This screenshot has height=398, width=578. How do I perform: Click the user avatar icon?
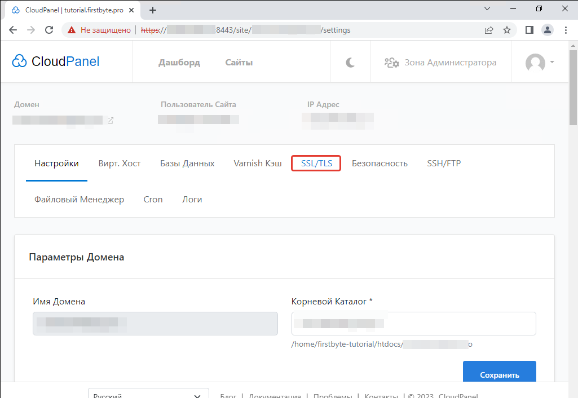[535, 63]
